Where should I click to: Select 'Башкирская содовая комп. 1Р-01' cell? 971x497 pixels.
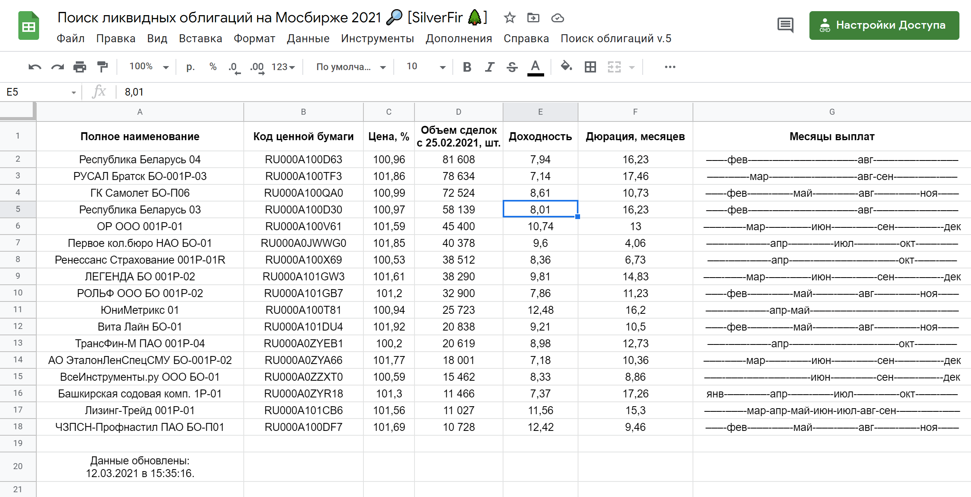click(140, 393)
